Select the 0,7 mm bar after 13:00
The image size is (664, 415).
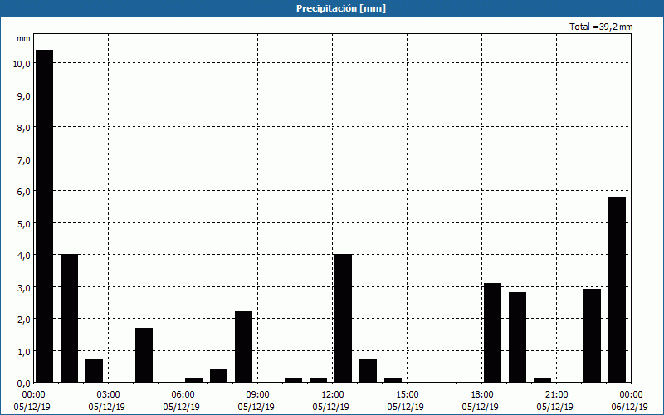tap(368, 371)
